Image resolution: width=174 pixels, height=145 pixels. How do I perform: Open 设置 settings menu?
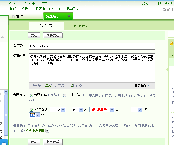click(13, 9)
